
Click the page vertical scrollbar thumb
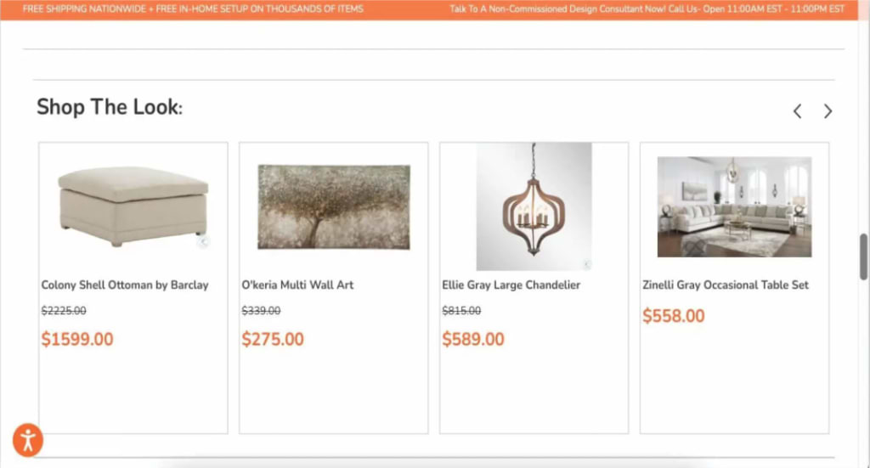pos(864,257)
